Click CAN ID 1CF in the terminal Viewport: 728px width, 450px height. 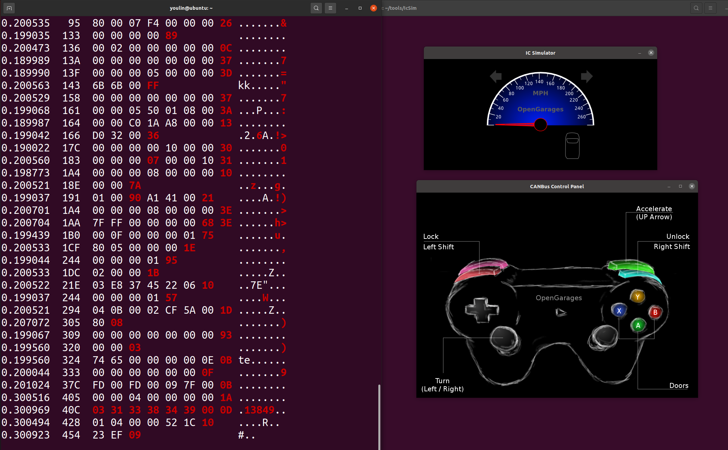click(x=71, y=248)
